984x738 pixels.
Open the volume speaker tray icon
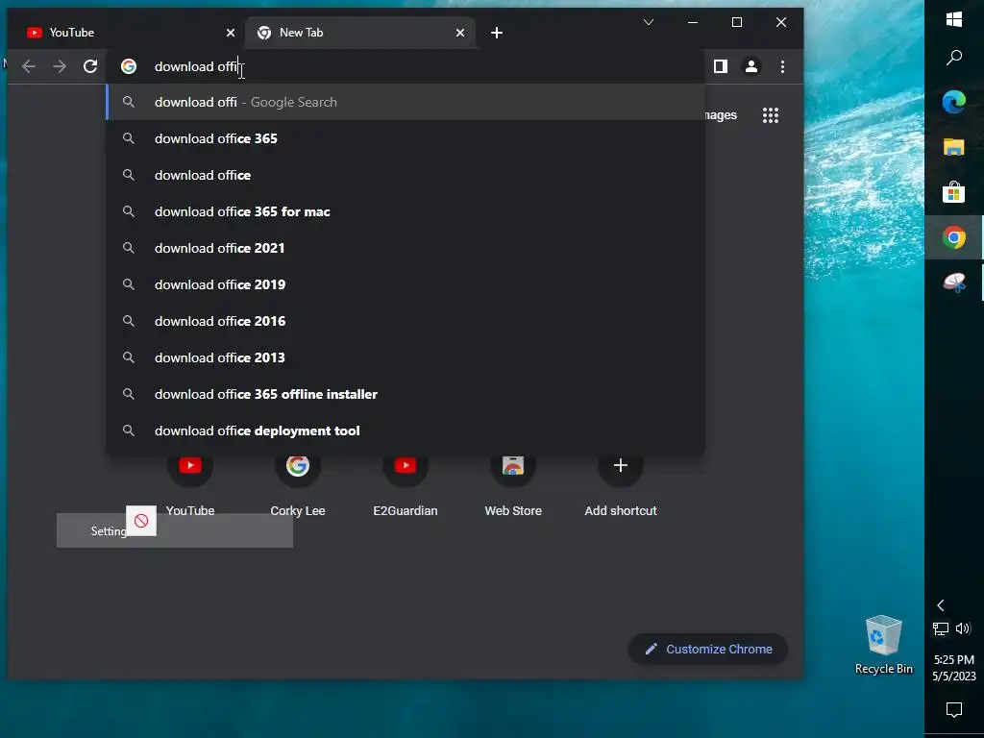(x=963, y=628)
